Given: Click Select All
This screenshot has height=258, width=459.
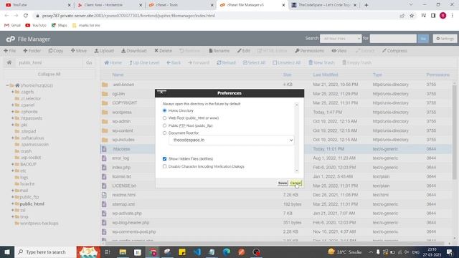Looking at the screenshot, I should 254,62.
